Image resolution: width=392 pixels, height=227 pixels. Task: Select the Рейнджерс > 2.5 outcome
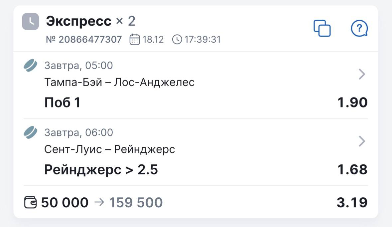coord(101,170)
